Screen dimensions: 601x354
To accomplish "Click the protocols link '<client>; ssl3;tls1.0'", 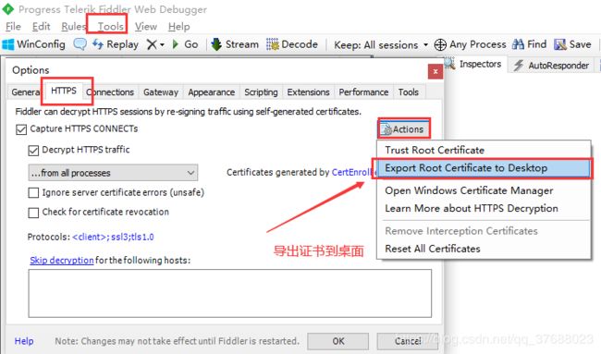I will [113, 238].
